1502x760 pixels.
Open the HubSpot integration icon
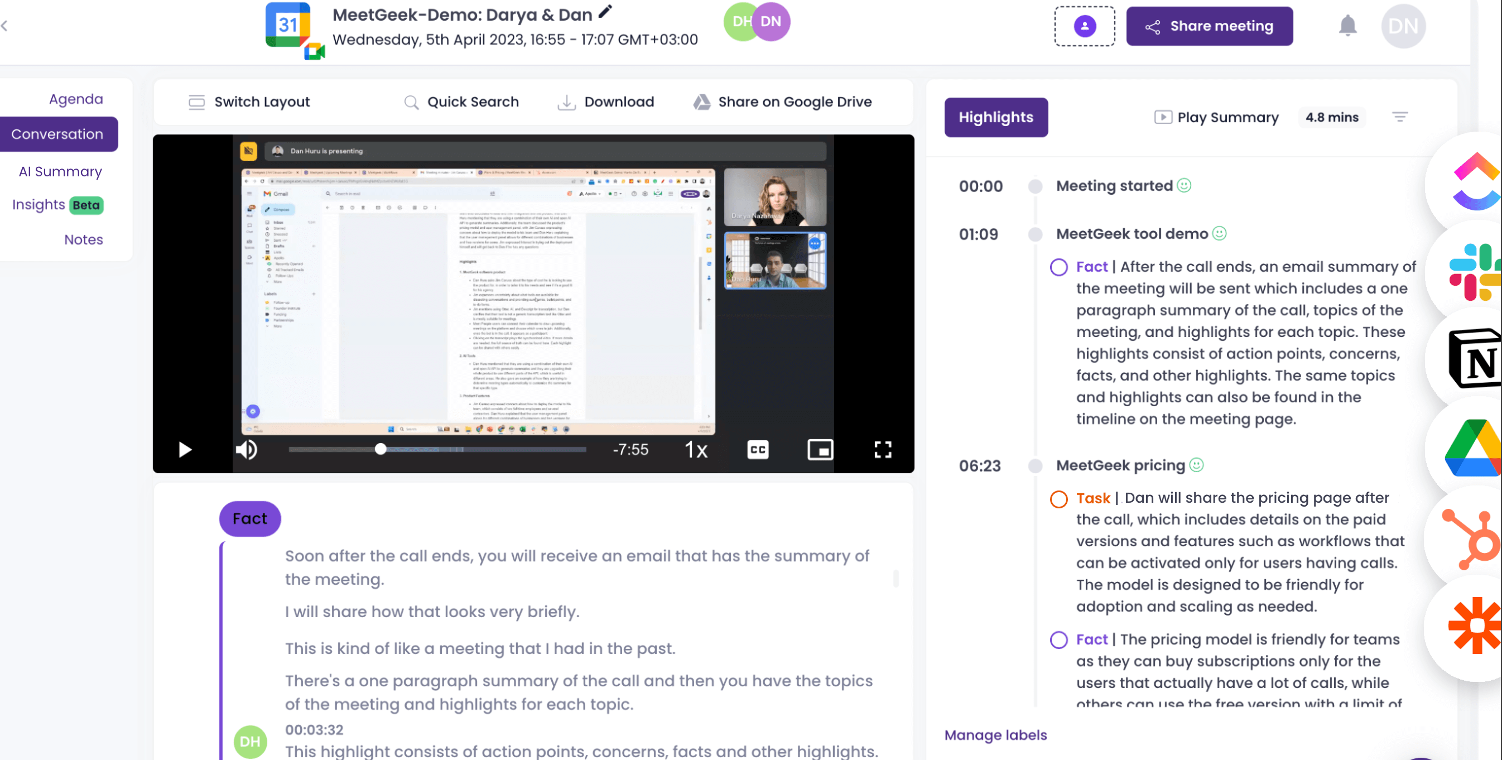(x=1472, y=538)
